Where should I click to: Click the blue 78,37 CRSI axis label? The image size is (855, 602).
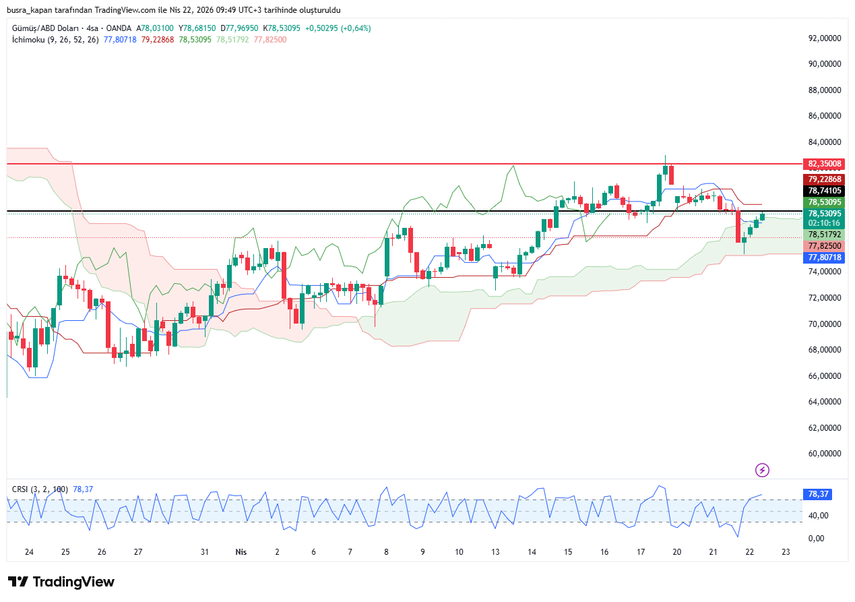[x=817, y=494]
